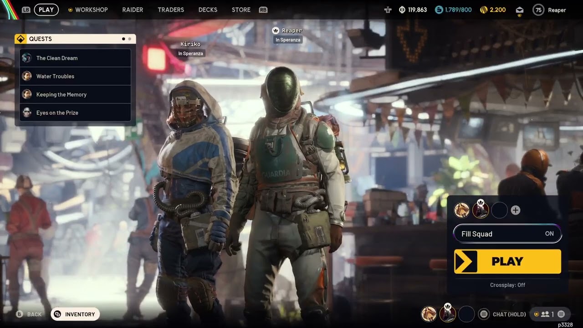Click the RB bumper icon

coord(263,10)
